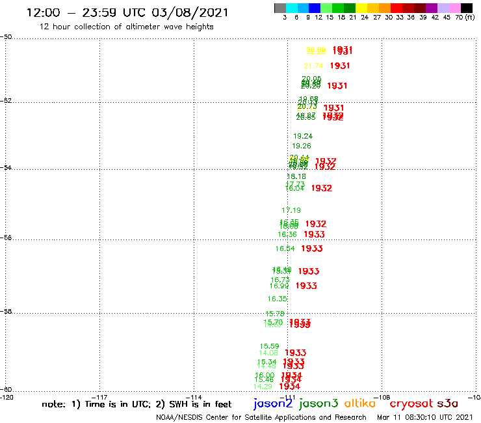Click the wave height value 16.36

pos(287,234)
